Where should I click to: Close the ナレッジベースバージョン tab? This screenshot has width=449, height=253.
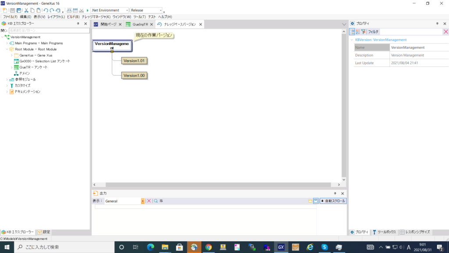coord(200,25)
